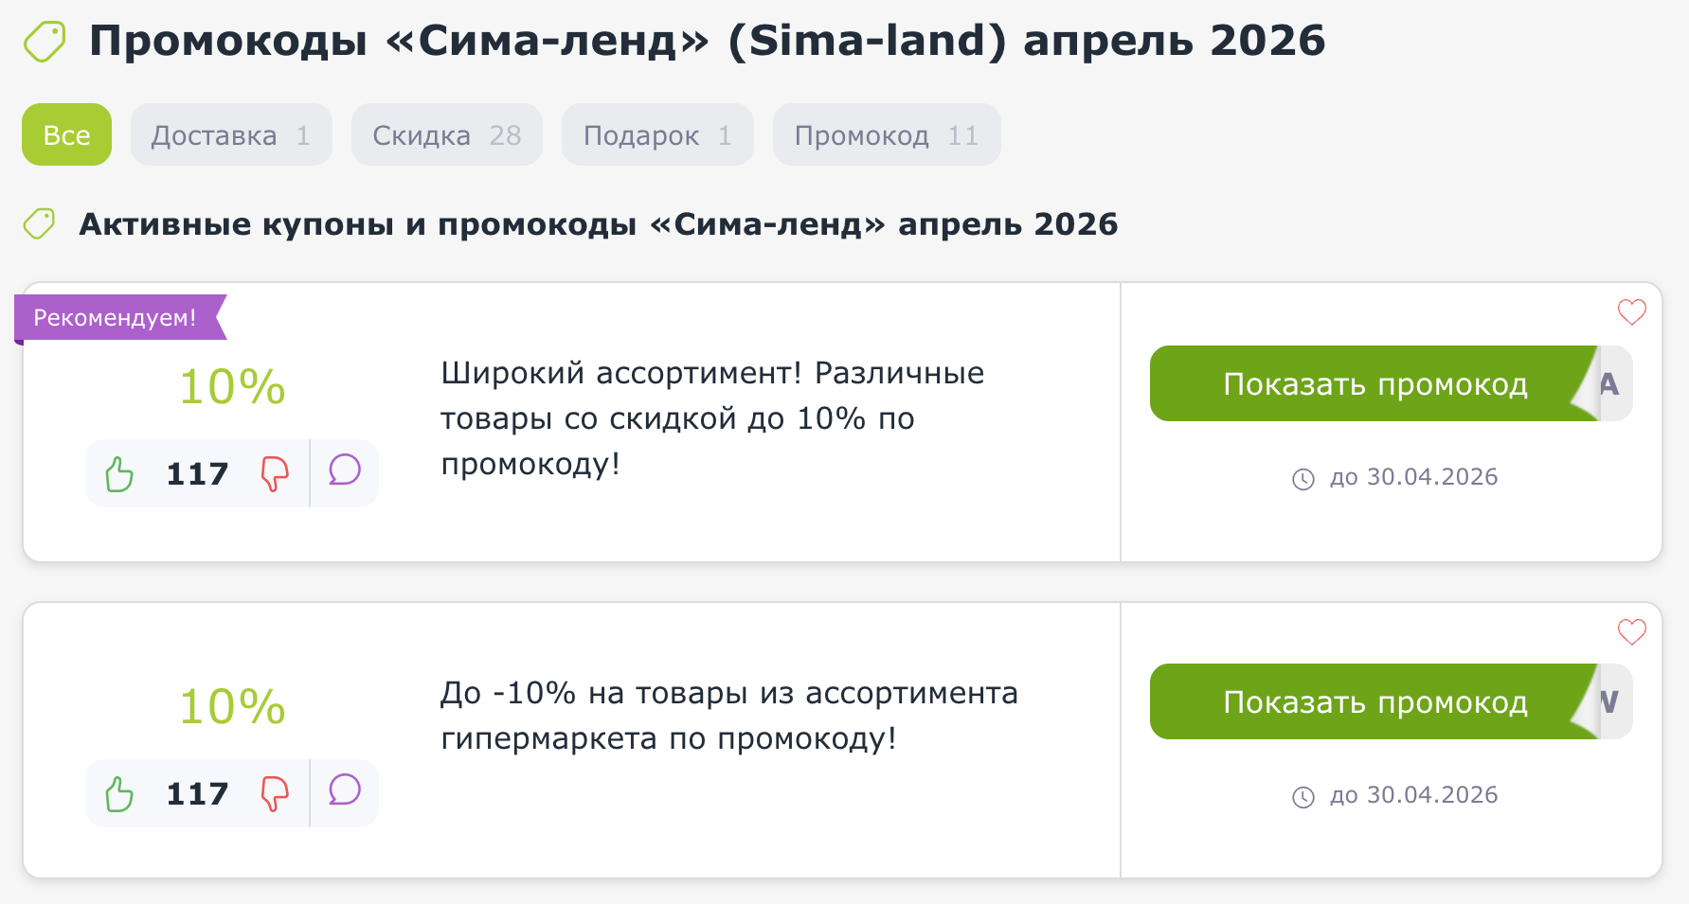Click the thumbs up icon on the first coupon
The image size is (1689, 904).
click(119, 472)
